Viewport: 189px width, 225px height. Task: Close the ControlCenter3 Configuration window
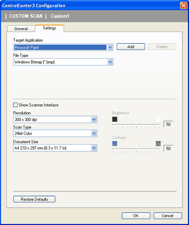(x=184, y=5)
